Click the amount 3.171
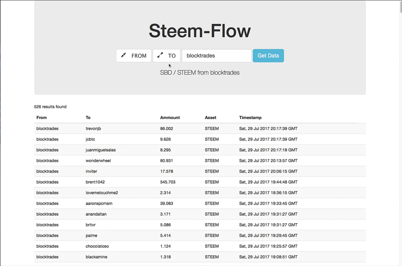This screenshot has width=402, height=266. [165, 214]
